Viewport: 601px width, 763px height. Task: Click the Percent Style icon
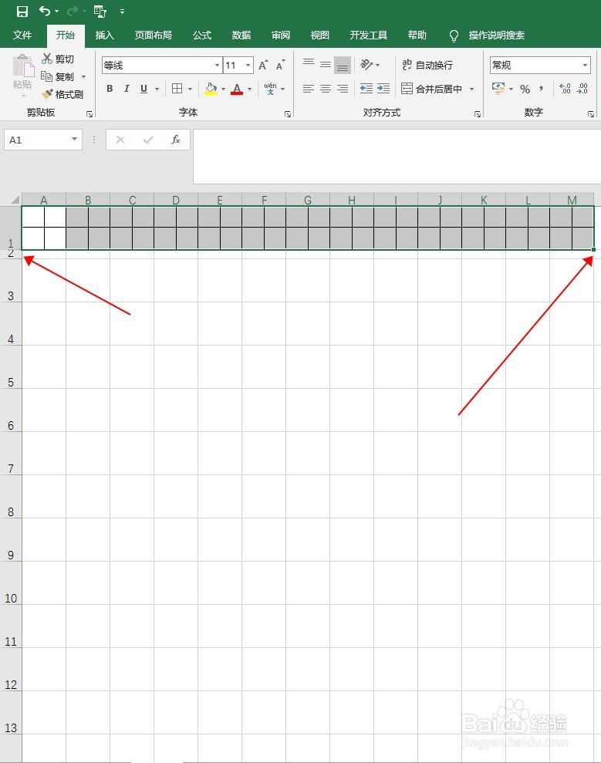pos(525,89)
